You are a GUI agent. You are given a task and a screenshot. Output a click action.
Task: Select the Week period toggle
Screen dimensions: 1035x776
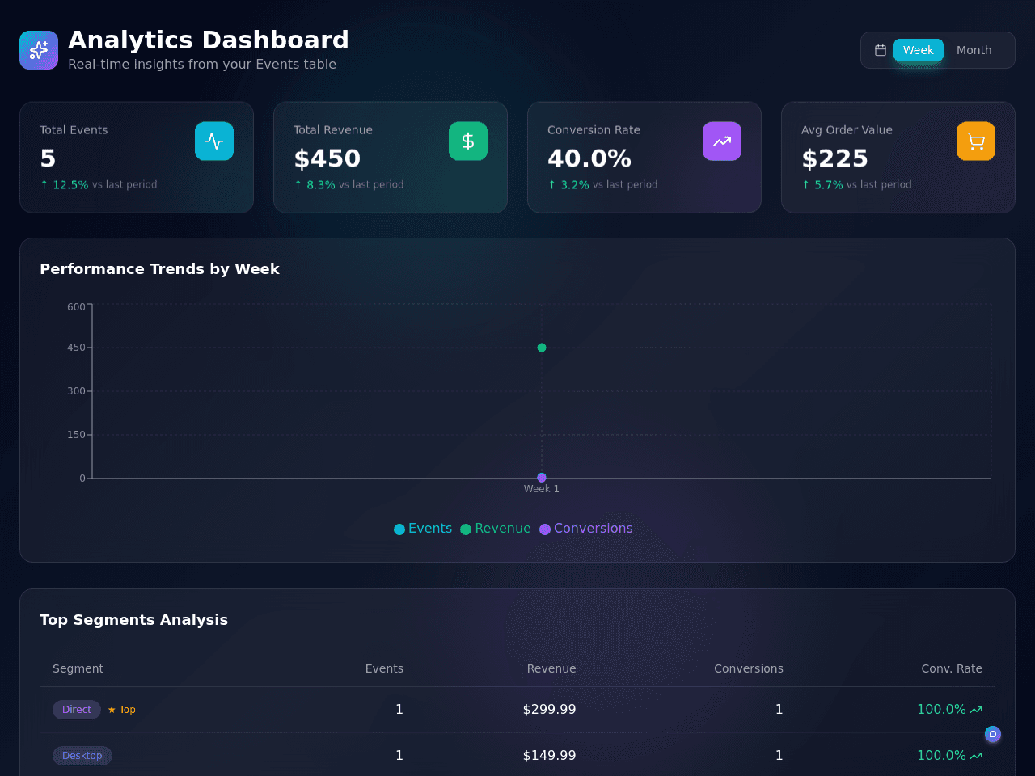click(x=919, y=50)
